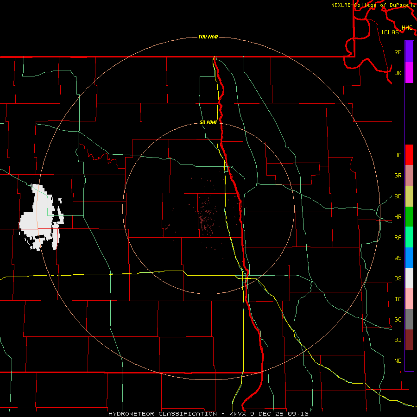Click the KMVX station identifier
Screen dimensions: 417x417
coord(238,414)
